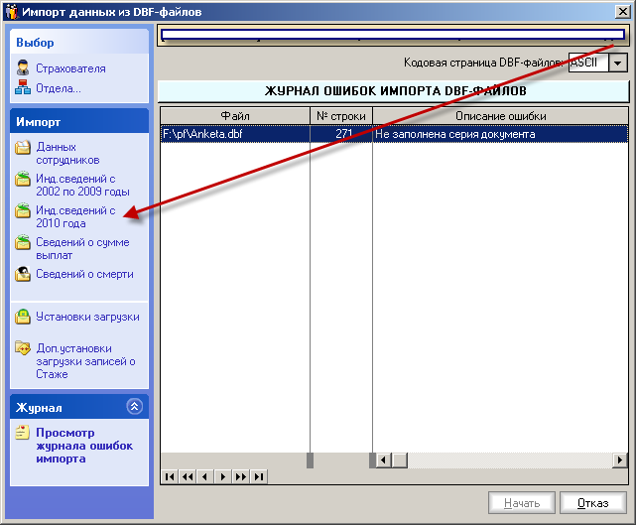
Task: Open Сведений о сумме выплат import
Action: pyautogui.click(x=82, y=248)
